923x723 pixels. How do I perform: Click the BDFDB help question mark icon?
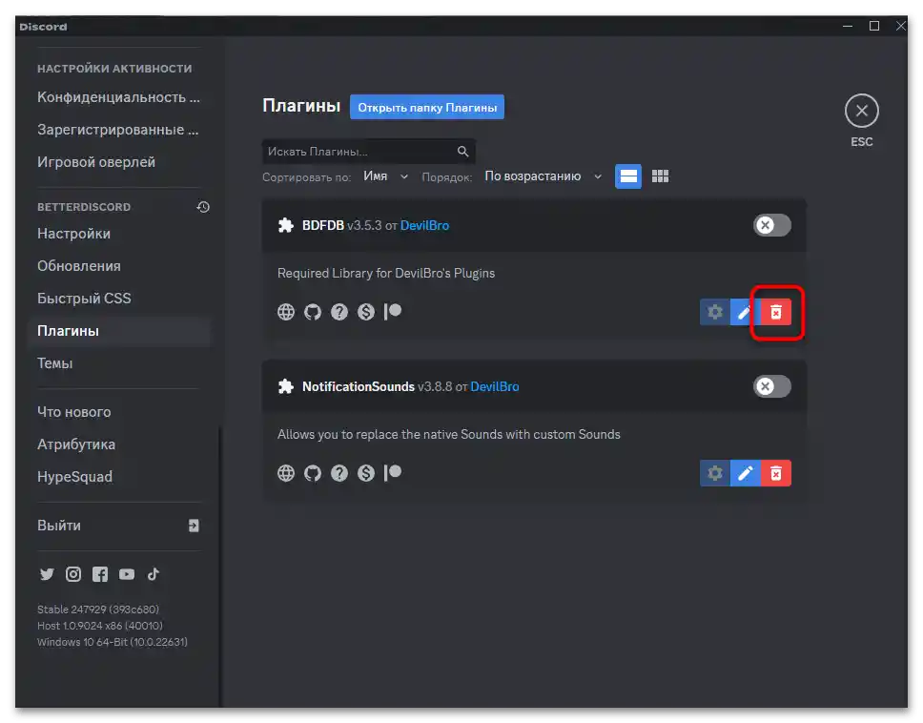click(x=339, y=312)
